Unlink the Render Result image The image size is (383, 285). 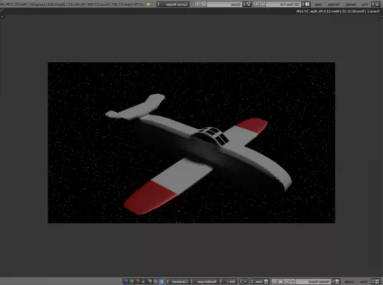274,281
